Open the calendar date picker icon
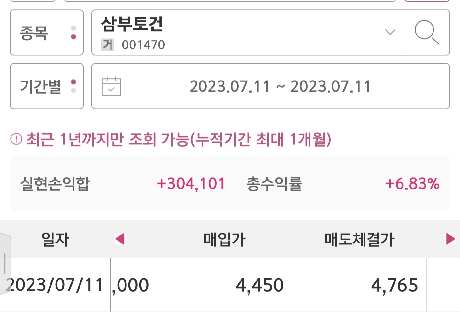The image size is (460, 316). (x=111, y=86)
